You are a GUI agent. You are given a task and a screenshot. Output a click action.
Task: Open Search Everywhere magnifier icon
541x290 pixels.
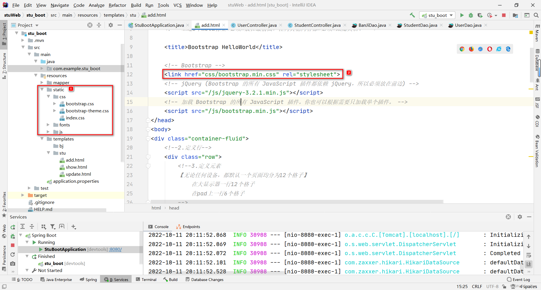[536, 15]
